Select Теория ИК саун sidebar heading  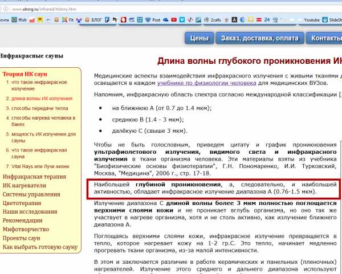click(x=25, y=74)
